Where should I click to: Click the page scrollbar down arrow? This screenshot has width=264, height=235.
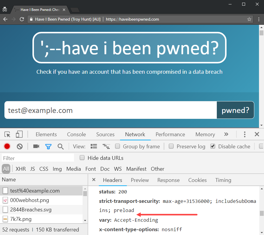pos(261,125)
